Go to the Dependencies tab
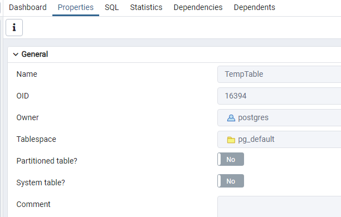 [x=198, y=7]
